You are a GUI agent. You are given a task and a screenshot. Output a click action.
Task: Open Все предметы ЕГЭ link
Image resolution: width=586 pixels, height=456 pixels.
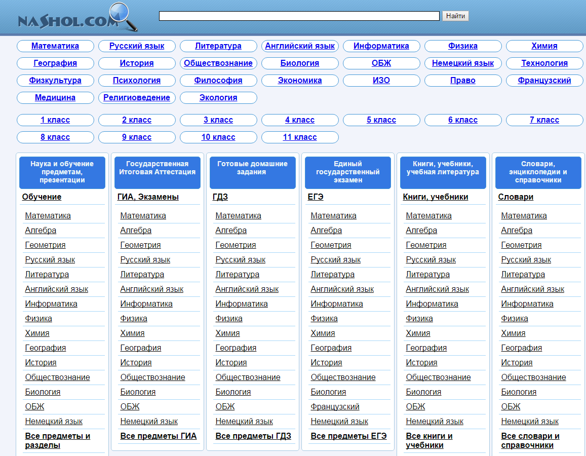(x=348, y=436)
